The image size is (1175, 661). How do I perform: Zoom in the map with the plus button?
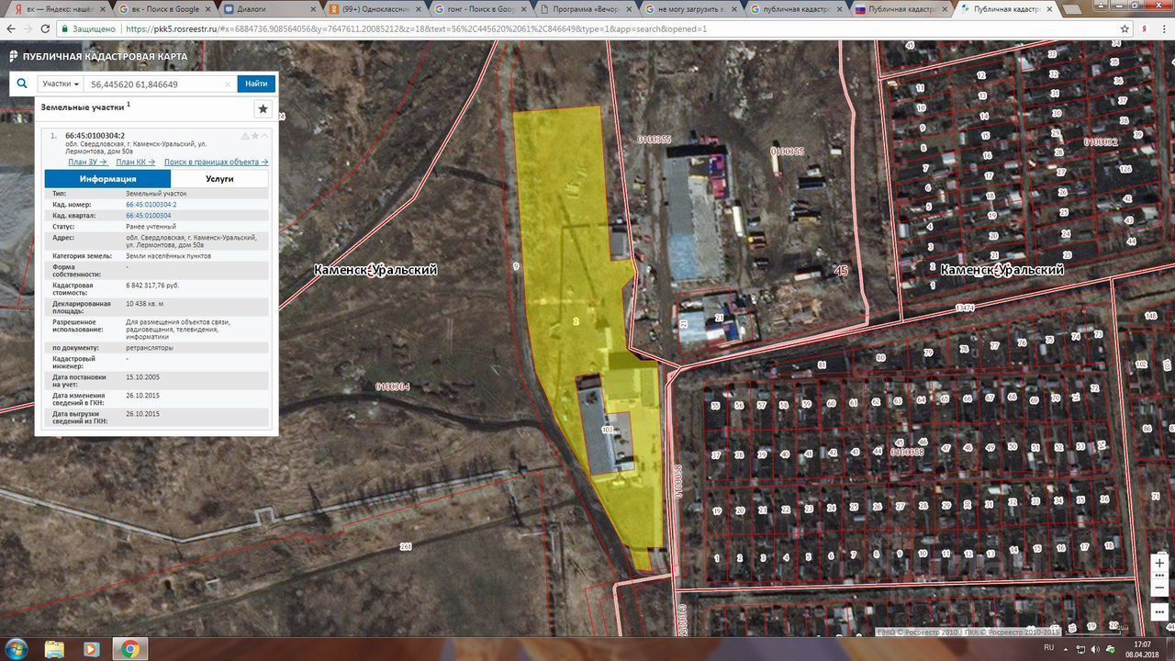pyautogui.click(x=1160, y=563)
